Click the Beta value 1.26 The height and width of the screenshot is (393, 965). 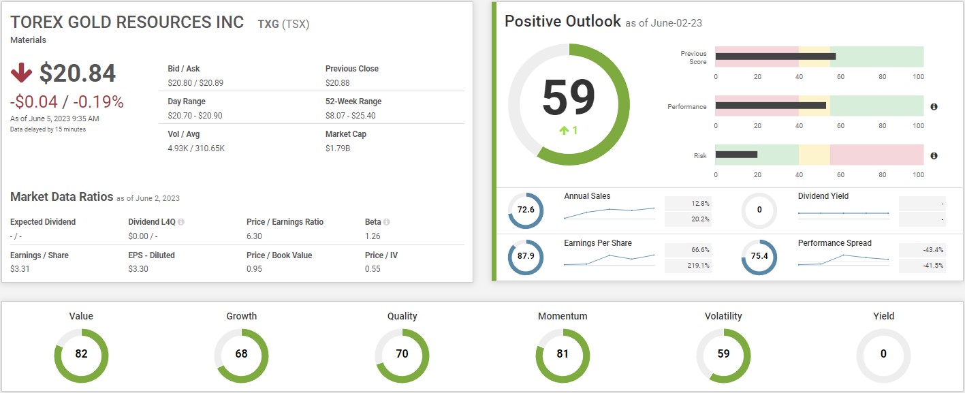pos(373,236)
